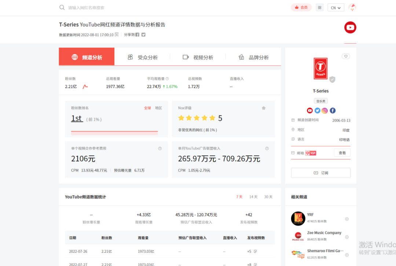Image resolution: width=396 pixels, height=266 pixels.
Task: Expand the CN language dropdown
Action: click(x=335, y=8)
